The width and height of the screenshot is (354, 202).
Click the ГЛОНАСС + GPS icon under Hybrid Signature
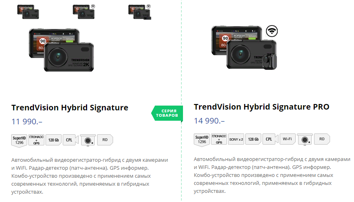36,140
